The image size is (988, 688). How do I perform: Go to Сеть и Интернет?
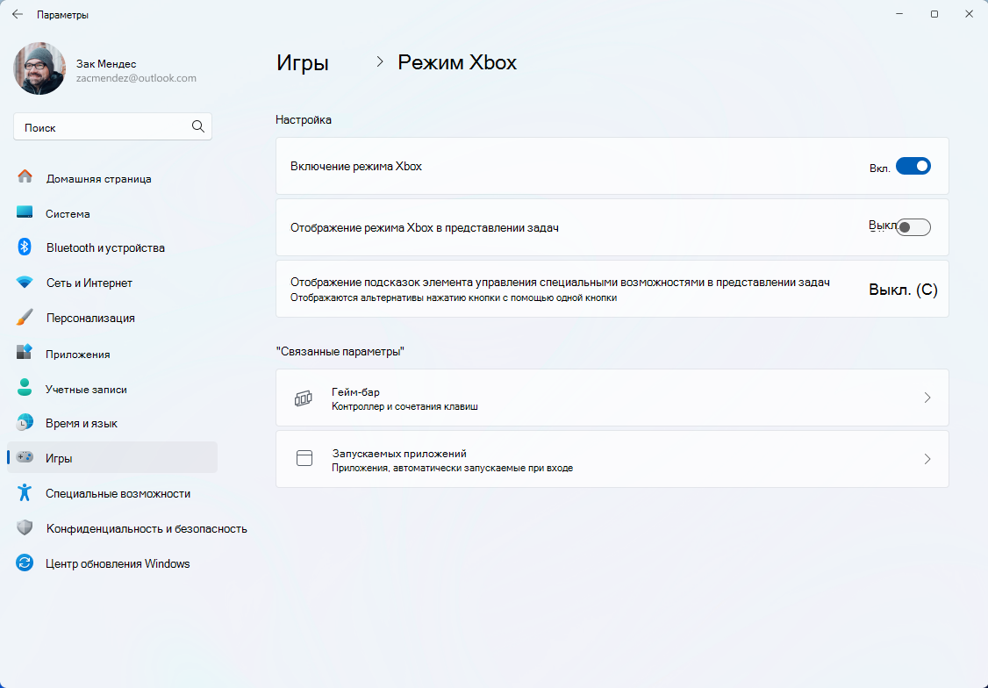112,283
